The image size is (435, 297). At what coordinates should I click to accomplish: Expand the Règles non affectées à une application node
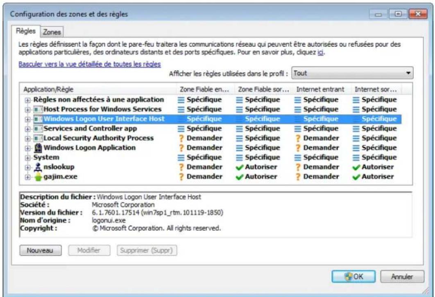27,100
